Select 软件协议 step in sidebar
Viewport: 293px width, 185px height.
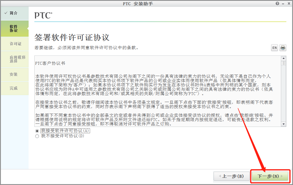point(14,29)
